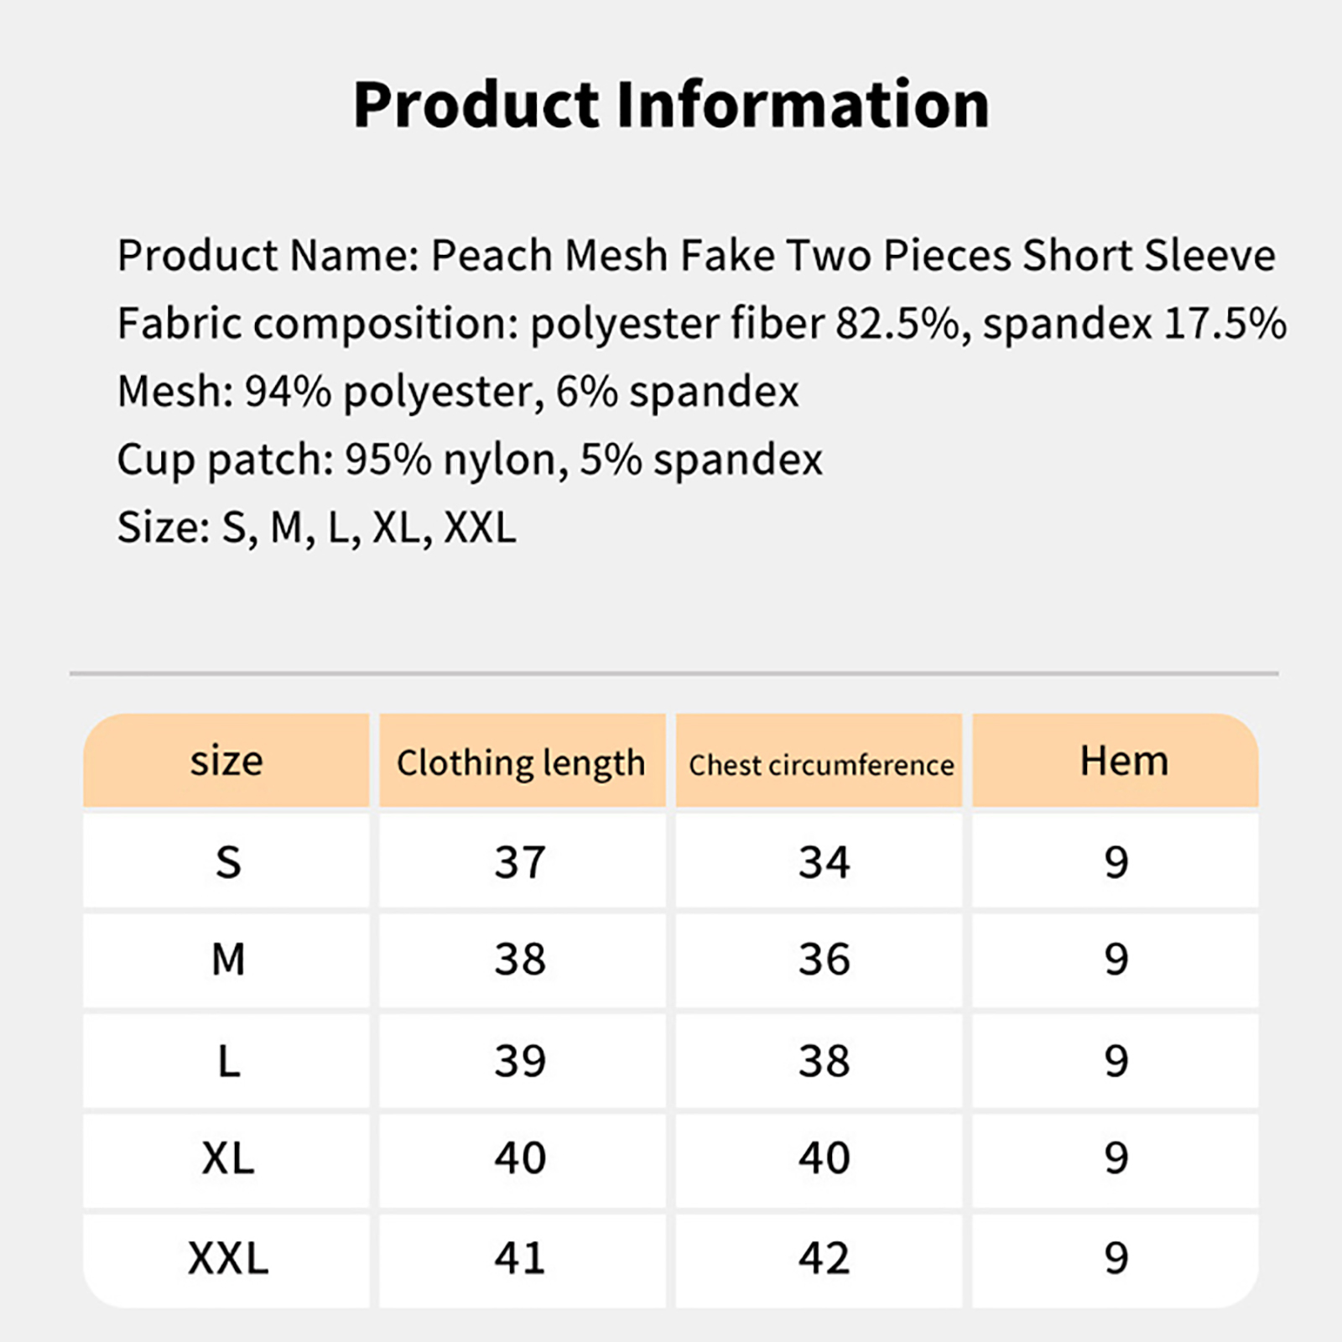This screenshot has height=1342, width=1342.
Task: Click the Mesh composition line
Action: pos(458,392)
